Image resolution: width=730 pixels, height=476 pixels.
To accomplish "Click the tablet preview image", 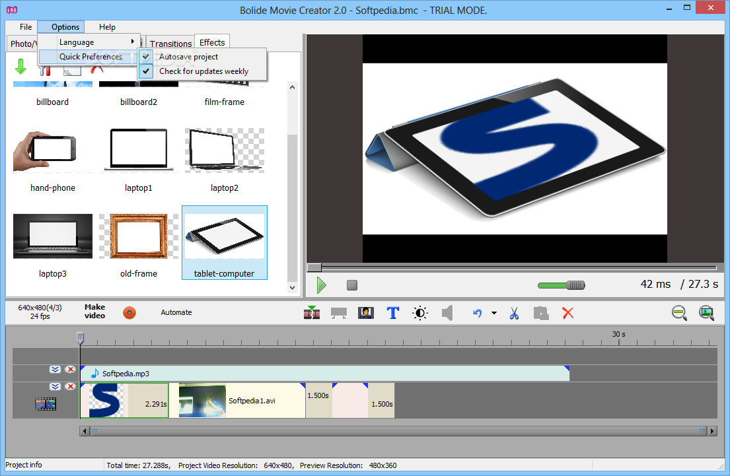I will click(515, 149).
